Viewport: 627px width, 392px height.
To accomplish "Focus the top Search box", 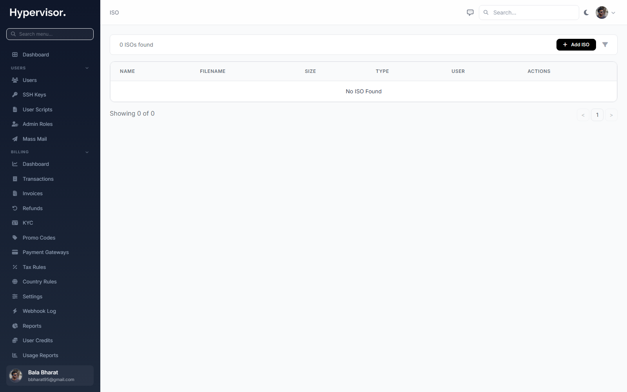I will point(529,13).
